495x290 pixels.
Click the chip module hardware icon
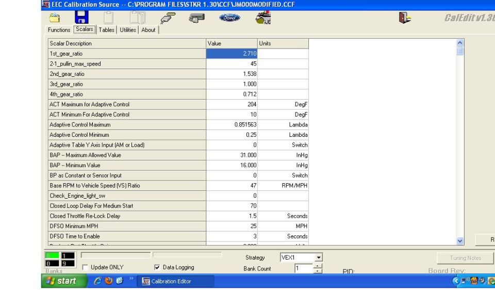(x=196, y=18)
